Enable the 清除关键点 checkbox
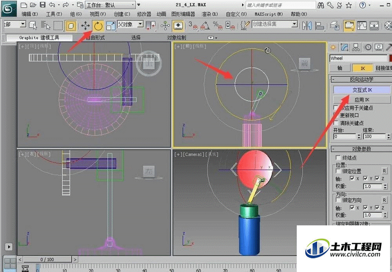Screen dimensions: 392x272 tap(336, 123)
